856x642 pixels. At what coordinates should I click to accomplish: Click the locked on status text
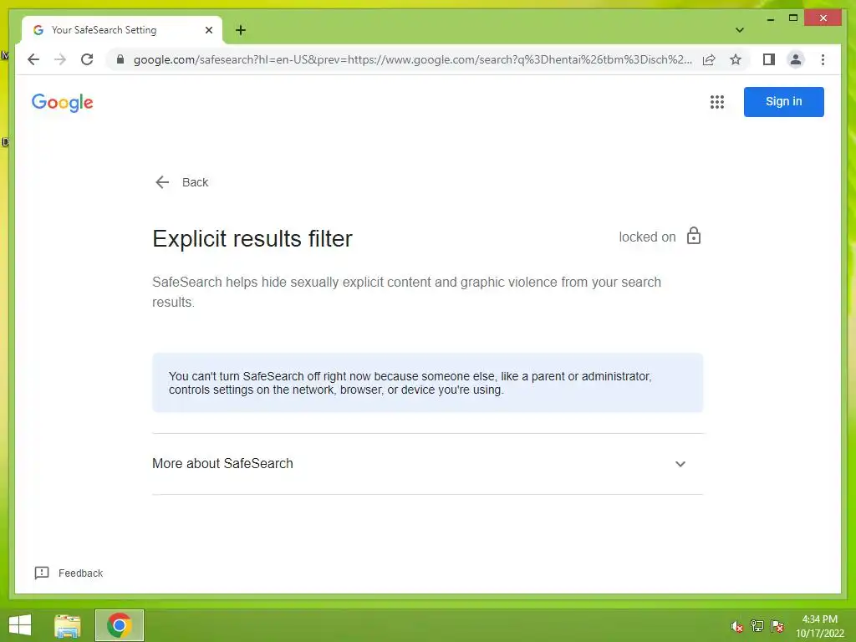647,237
